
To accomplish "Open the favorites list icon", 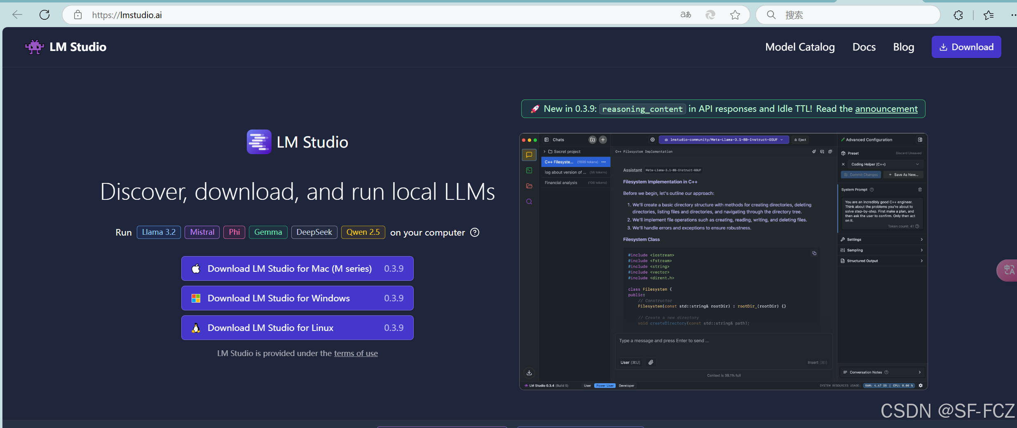I will pos(989,15).
